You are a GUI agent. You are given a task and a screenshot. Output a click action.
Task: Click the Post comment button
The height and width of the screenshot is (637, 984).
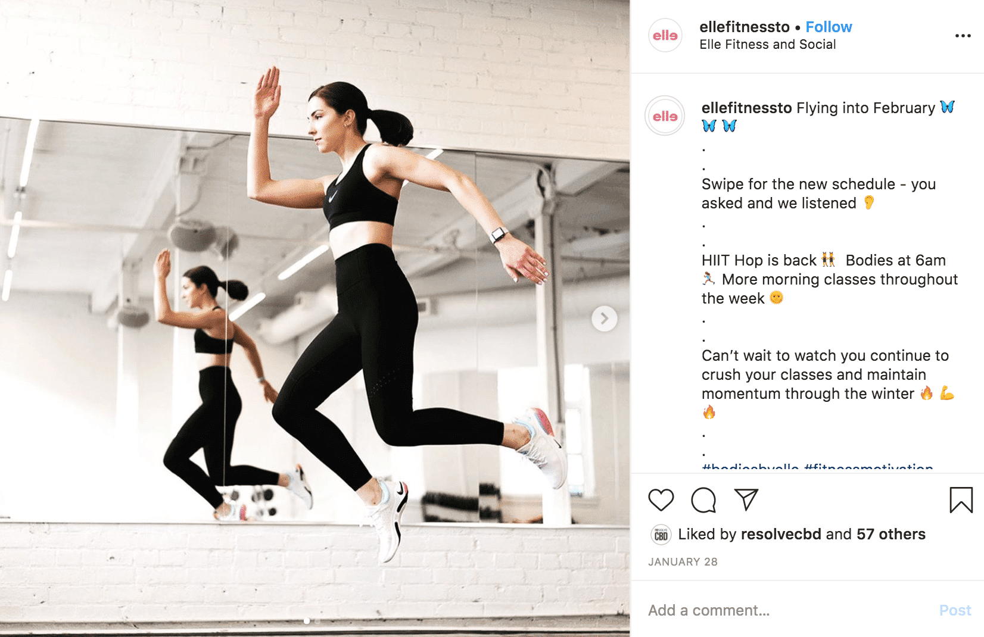tap(955, 610)
